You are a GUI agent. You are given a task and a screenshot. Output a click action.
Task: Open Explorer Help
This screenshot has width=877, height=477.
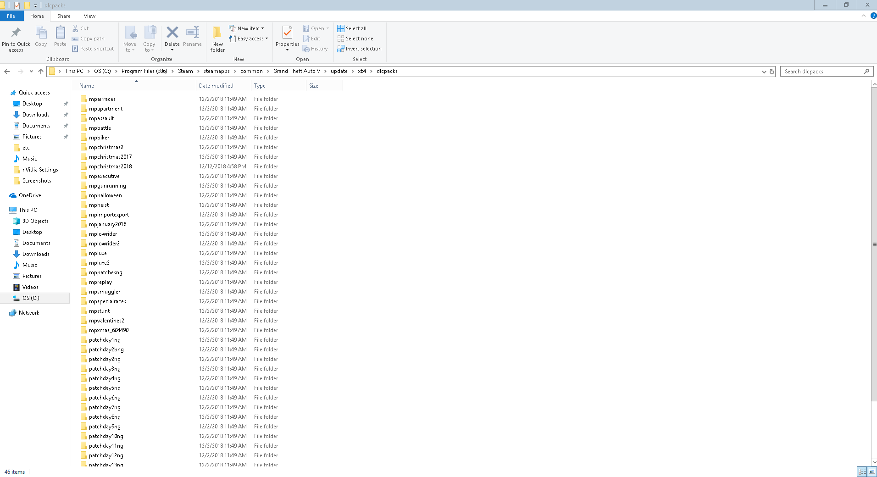873,16
